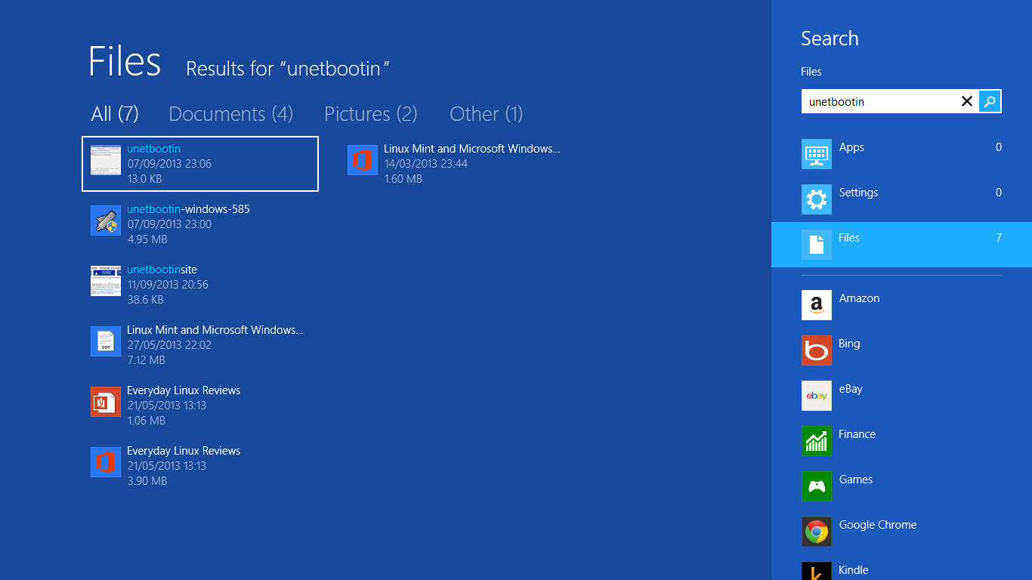Click the 38.6 KB file size
The image size is (1032, 580).
click(145, 300)
